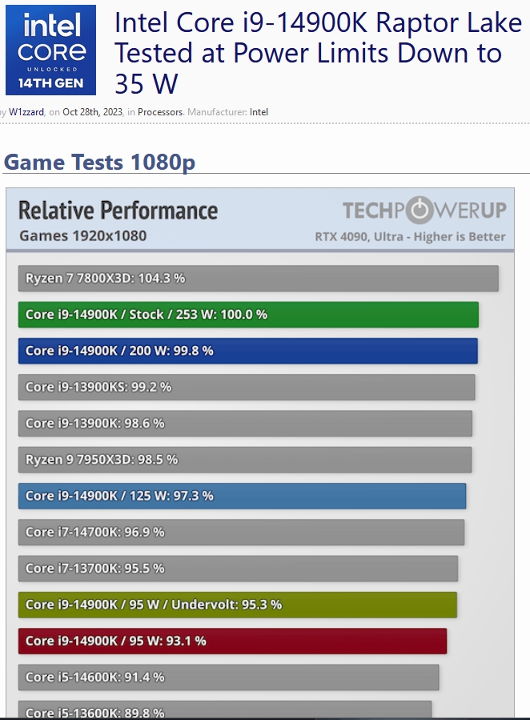Select the light blue i9-14900K 125 W bar
Viewport: 530px width, 720px height.
coord(242,496)
